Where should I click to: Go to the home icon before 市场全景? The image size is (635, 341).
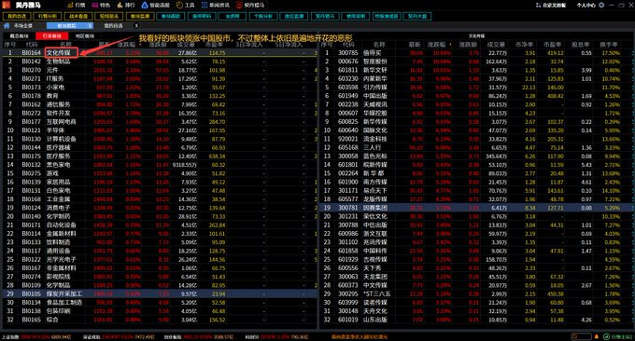(x=7, y=25)
